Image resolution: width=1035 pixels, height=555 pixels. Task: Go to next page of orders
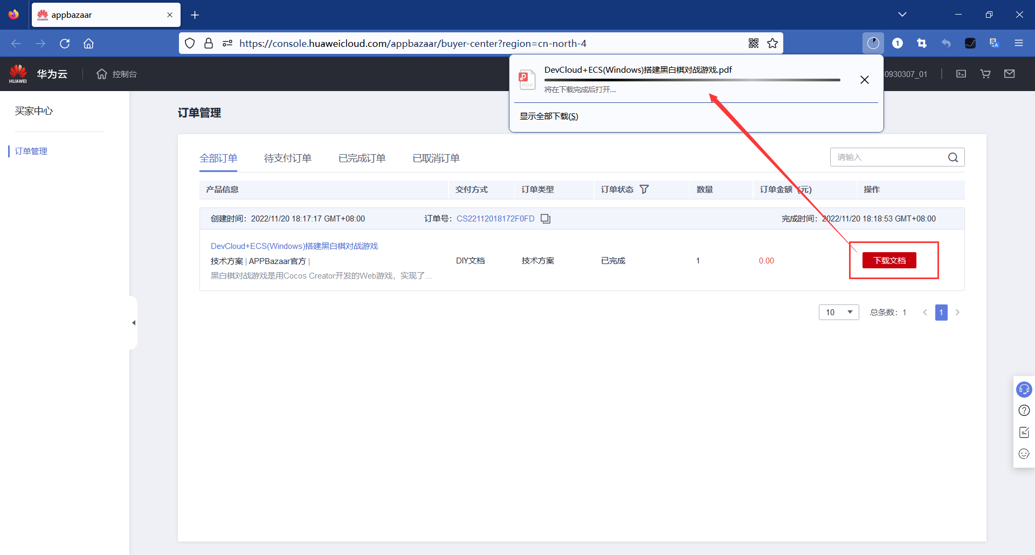(957, 313)
